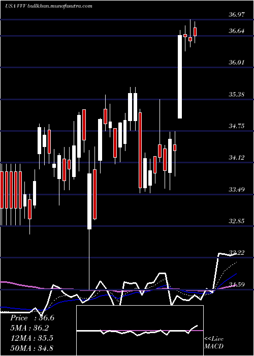Select the 36.64 price axis label
This screenshot has width=254, height=356.
click(237, 31)
